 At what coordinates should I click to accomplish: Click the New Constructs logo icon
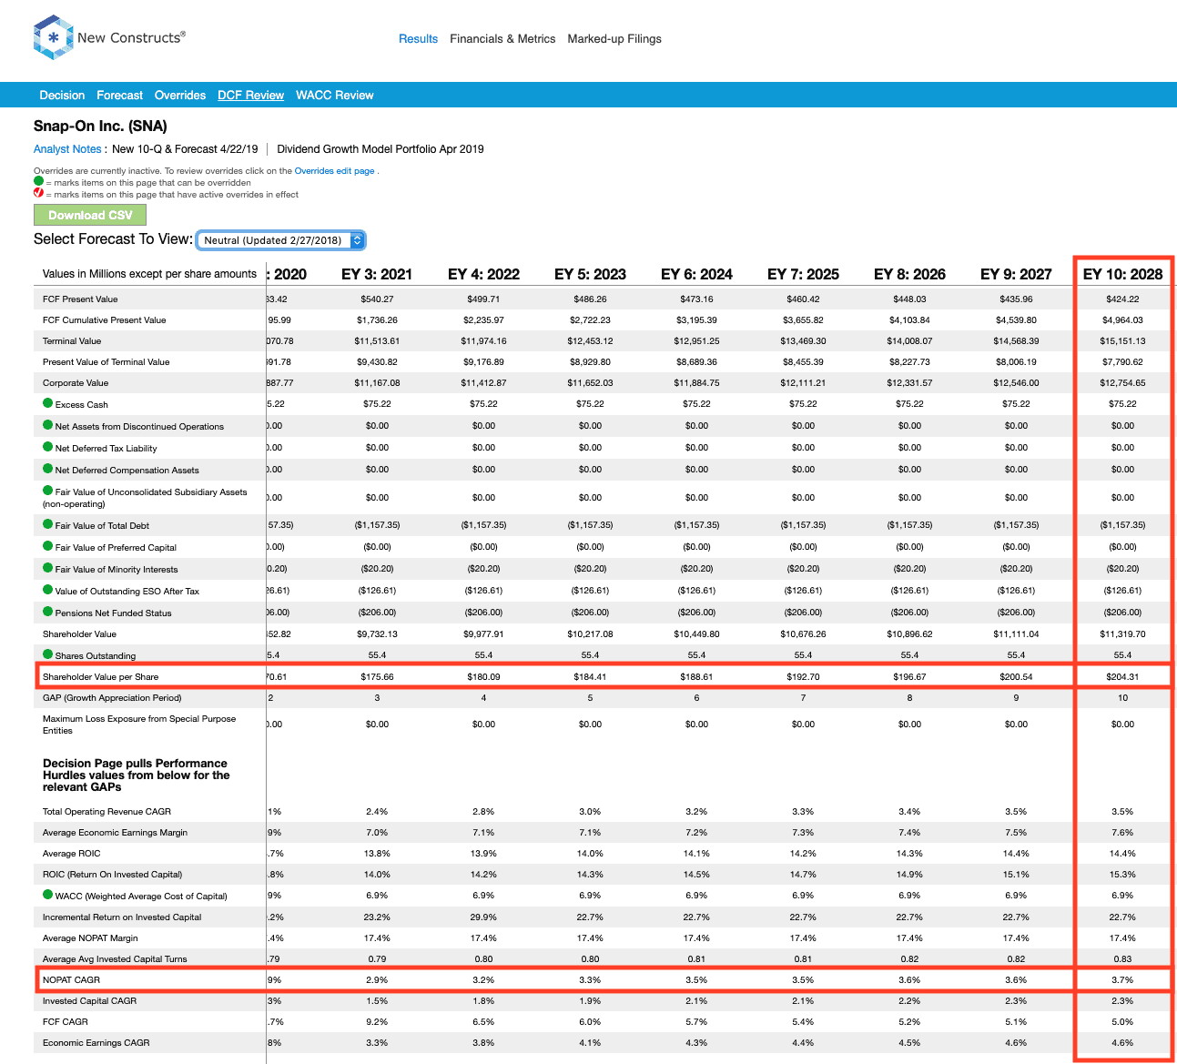pos(53,37)
